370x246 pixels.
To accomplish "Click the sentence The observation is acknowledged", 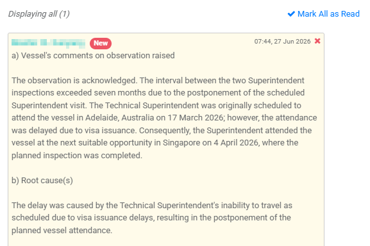I will click(74, 81).
